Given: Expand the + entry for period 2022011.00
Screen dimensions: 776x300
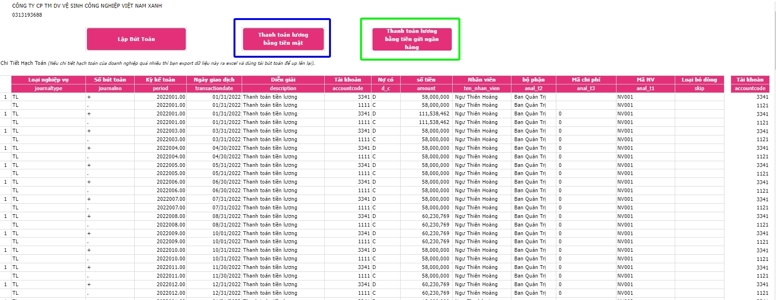Looking at the screenshot, I should (89, 268).
